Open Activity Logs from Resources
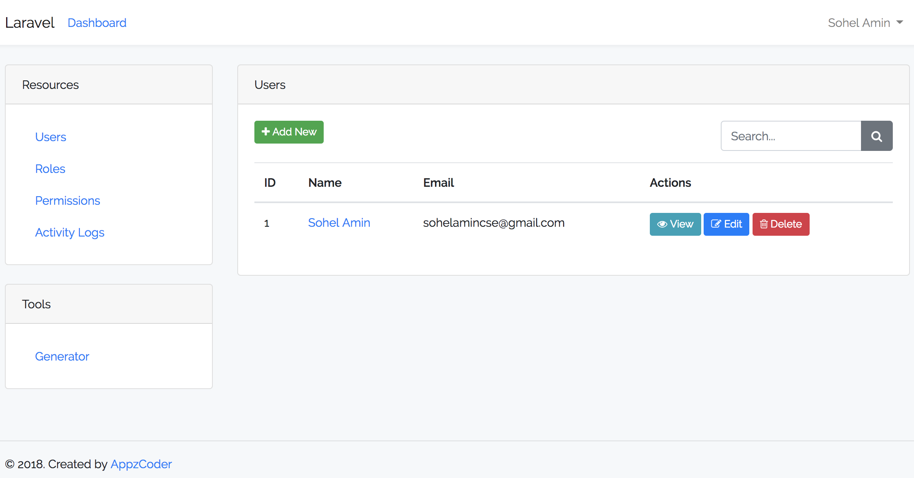 (x=70, y=232)
